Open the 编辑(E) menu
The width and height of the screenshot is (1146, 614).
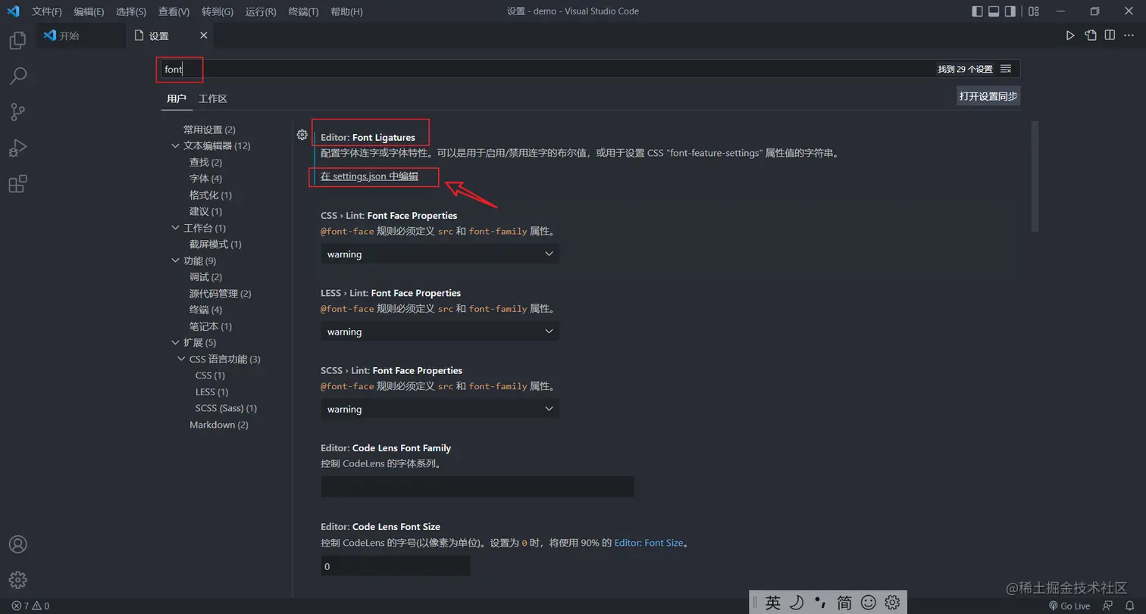point(89,11)
